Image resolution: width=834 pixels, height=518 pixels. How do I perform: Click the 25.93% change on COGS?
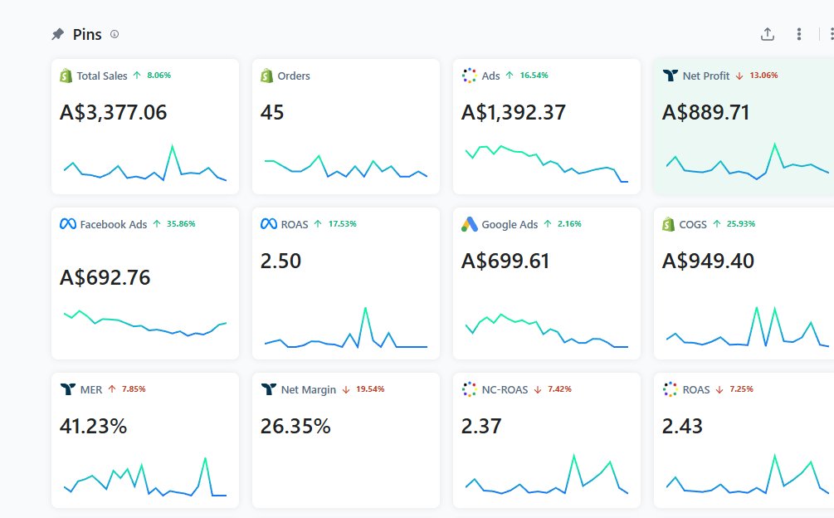(x=741, y=224)
